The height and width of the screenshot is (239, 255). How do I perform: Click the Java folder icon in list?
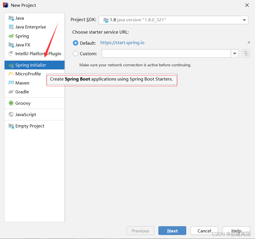[11, 18]
